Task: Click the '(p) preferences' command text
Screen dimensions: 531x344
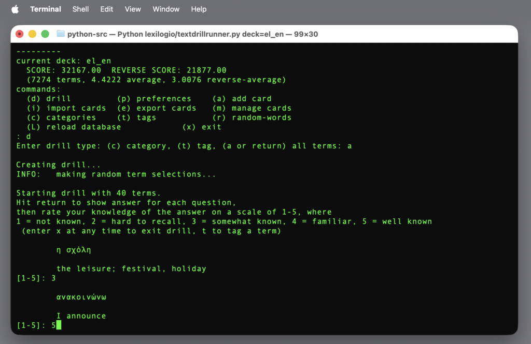Action: [x=154, y=99]
